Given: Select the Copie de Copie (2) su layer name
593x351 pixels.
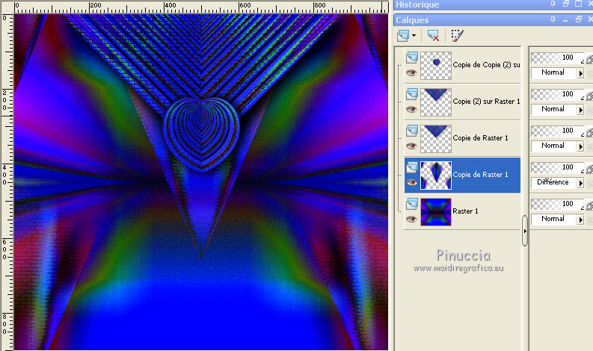Looking at the screenshot, I should 486,65.
